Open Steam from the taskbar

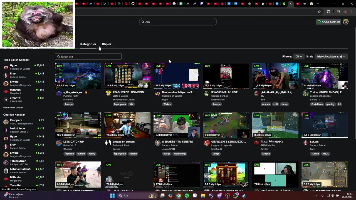pos(244,196)
